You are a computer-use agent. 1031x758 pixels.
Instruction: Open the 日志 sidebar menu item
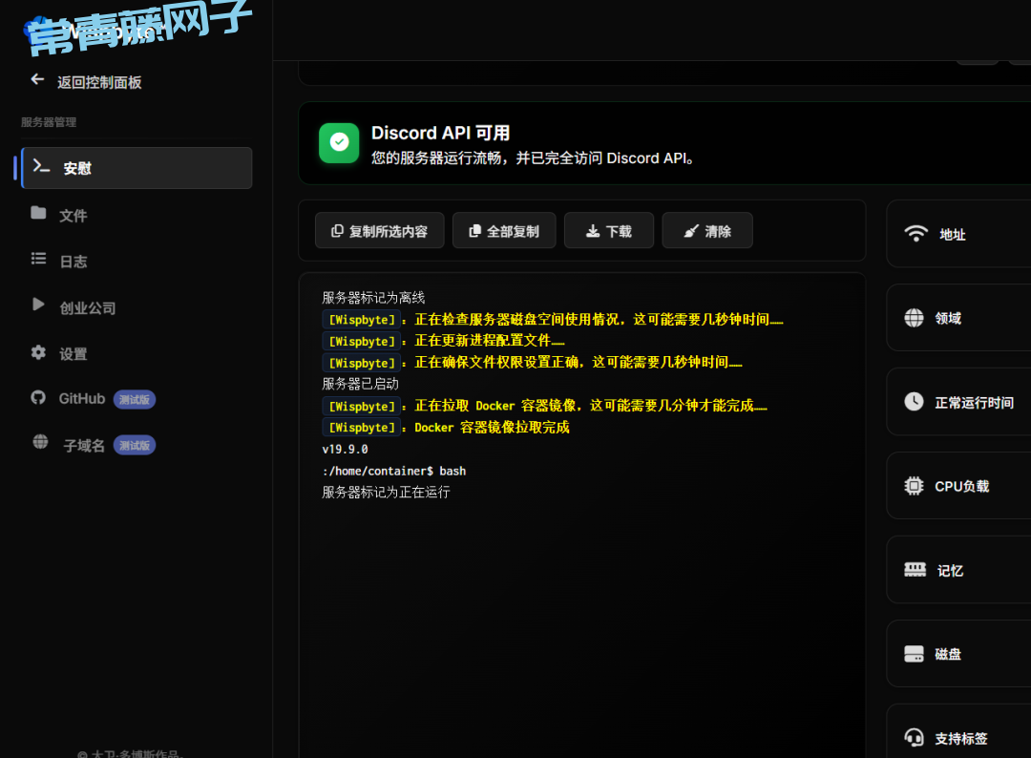[74, 262]
